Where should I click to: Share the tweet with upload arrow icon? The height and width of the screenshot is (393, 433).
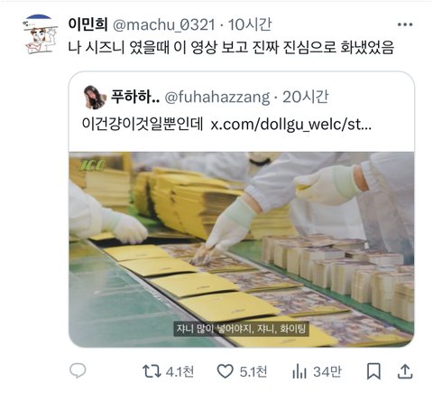(405, 371)
